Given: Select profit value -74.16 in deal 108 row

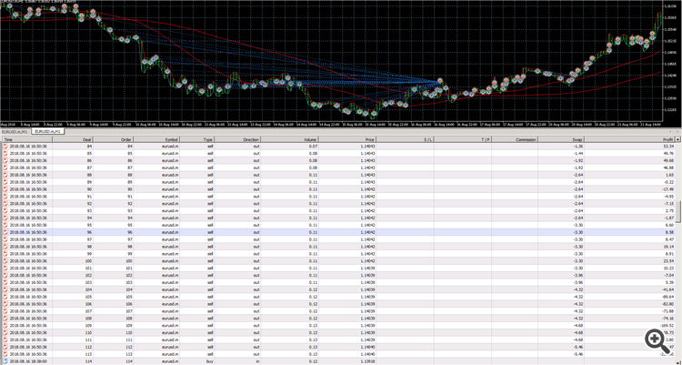Looking at the screenshot, I should [x=668, y=319].
